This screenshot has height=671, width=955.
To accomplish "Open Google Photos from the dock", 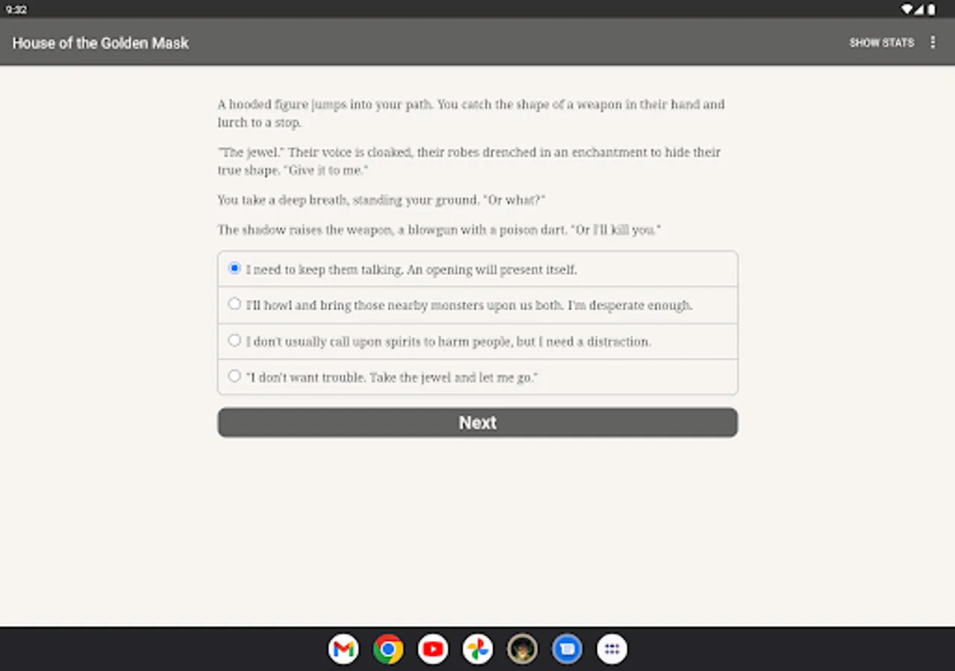I will [x=477, y=649].
